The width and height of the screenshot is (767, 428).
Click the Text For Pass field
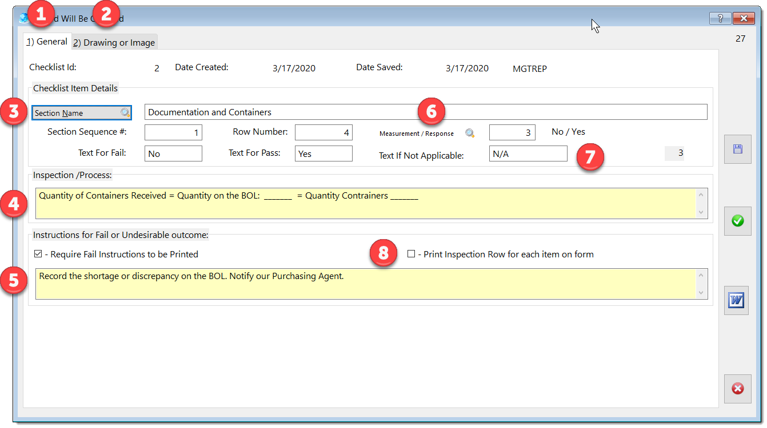[x=323, y=154]
